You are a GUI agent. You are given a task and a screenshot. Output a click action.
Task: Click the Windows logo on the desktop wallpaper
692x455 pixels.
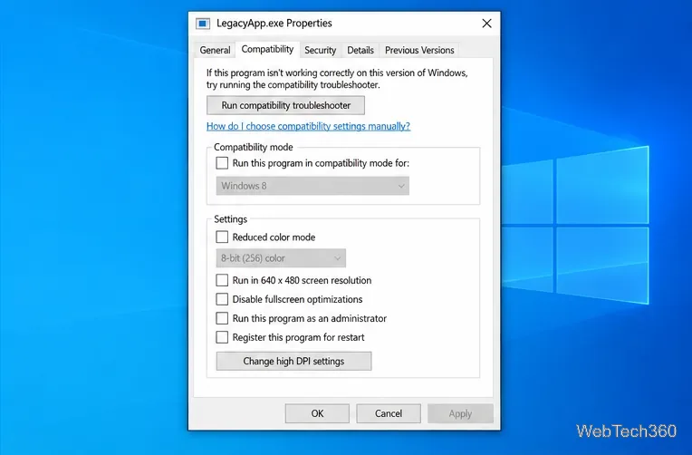point(575,226)
